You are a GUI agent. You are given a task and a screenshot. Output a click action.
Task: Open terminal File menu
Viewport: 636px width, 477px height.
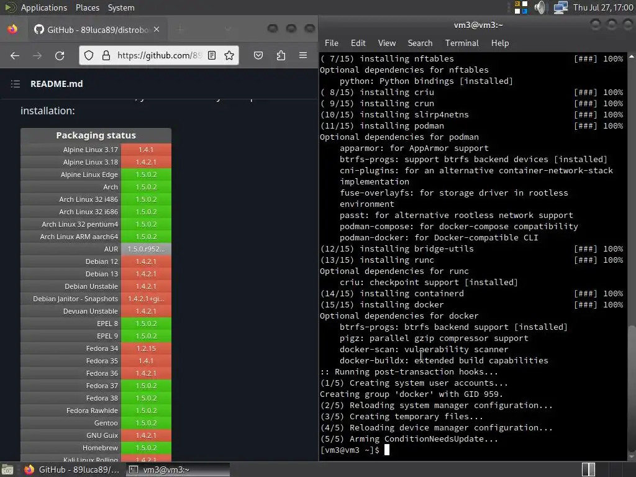tap(332, 43)
